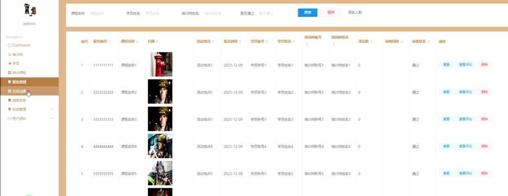This screenshot has height=196, width=508.
Task: Sort by 学员账号 column arrows
Action: coord(267,42)
